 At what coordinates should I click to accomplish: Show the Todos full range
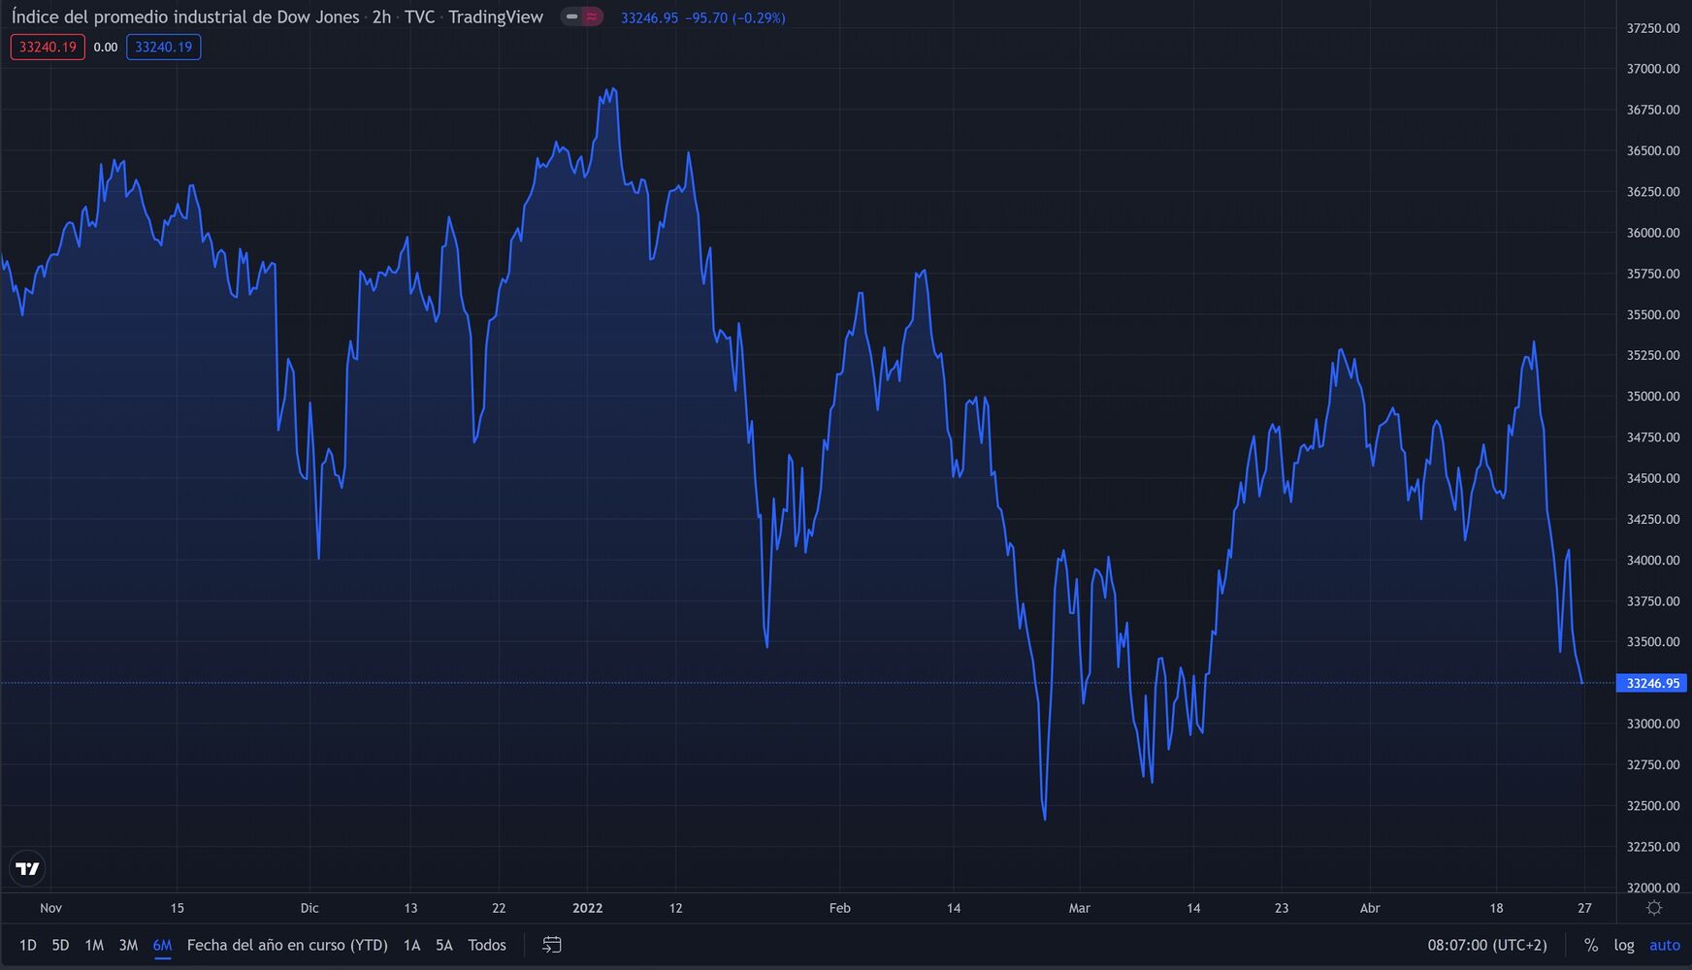point(487,945)
